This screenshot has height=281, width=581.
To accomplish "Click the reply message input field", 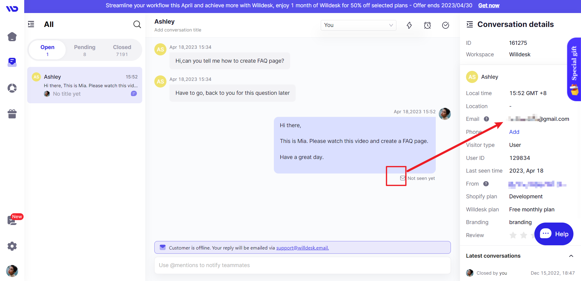I will (x=302, y=265).
